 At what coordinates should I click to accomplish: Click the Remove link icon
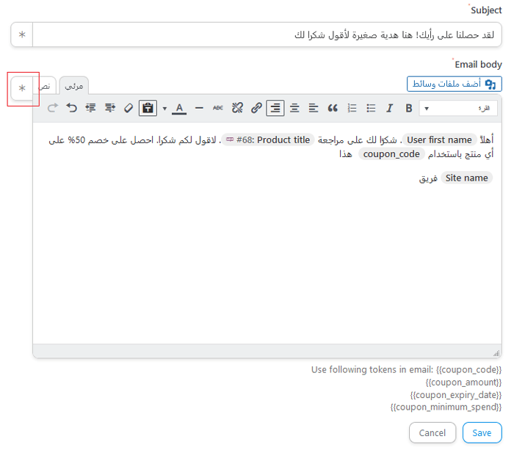(x=237, y=108)
